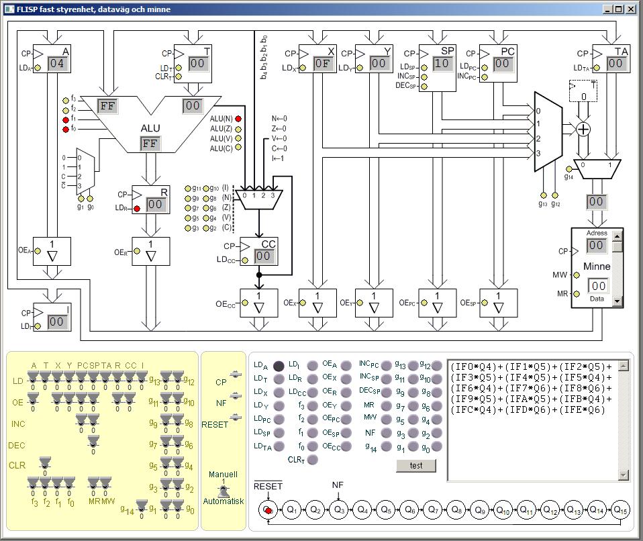Click the LDCC LED on the CC register

pos(245,260)
